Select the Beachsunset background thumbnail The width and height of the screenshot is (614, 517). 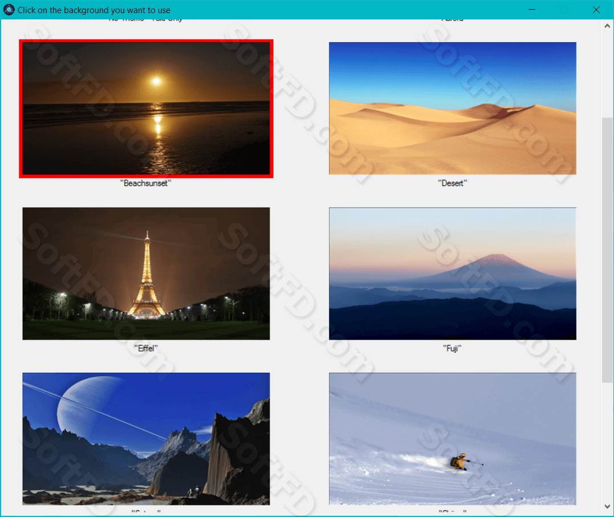click(x=146, y=108)
